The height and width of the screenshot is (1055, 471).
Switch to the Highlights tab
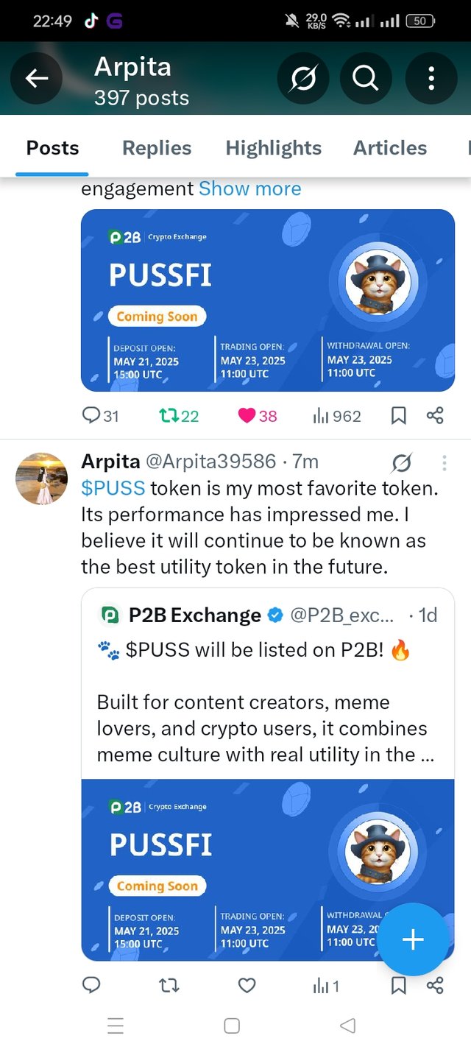(274, 148)
